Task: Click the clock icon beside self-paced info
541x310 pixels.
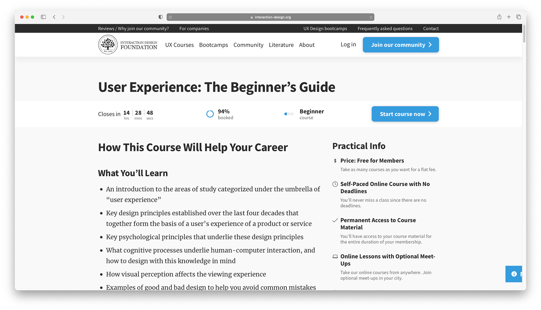Action: pyautogui.click(x=335, y=184)
